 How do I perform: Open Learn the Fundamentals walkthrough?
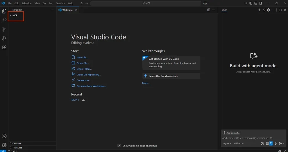[x=171, y=76]
